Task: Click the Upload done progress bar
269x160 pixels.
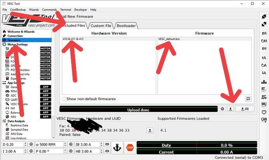Action: [x=138, y=109]
